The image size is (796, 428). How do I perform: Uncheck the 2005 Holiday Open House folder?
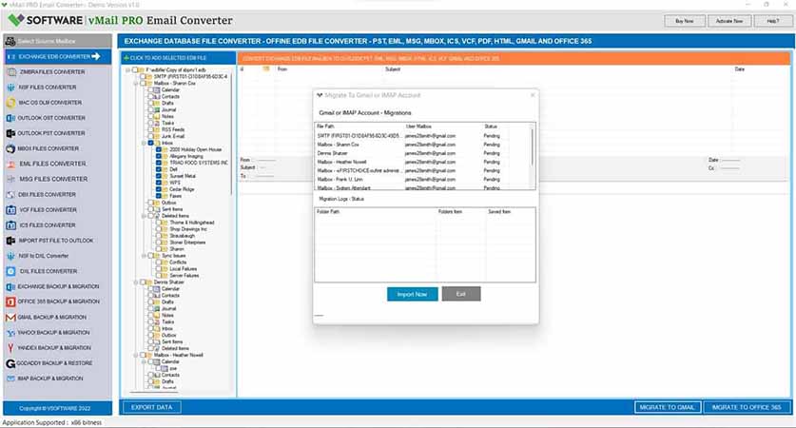coord(159,149)
